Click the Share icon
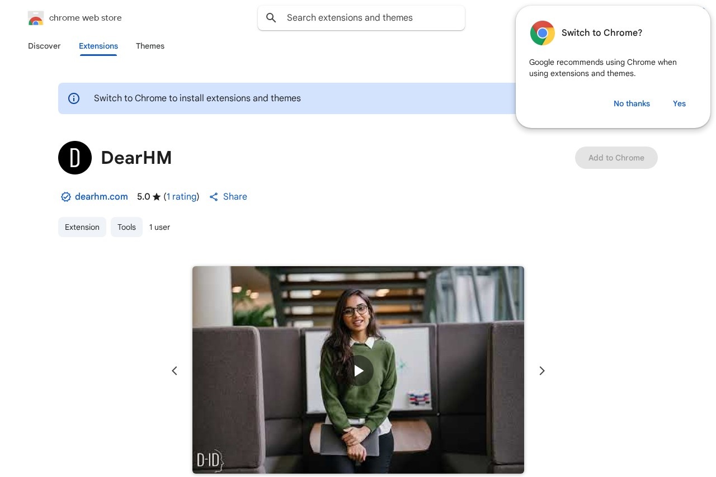 pyautogui.click(x=214, y=197)
